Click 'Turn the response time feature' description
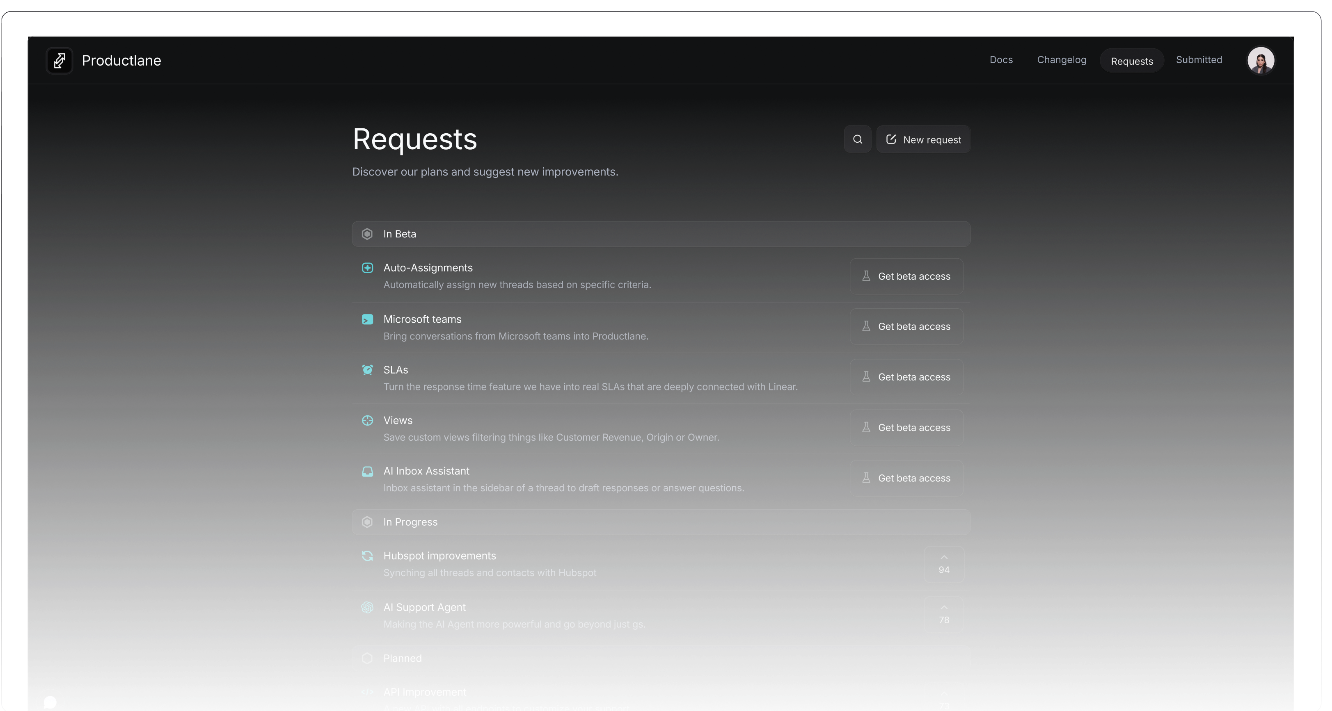Screen dimensions: 1332x711 (590, 387)
